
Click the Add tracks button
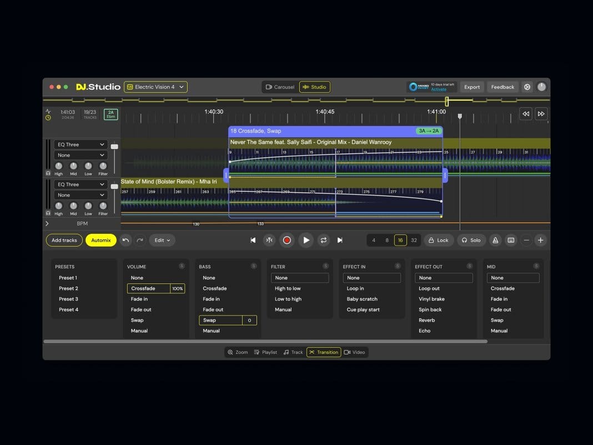click(64, 240)
